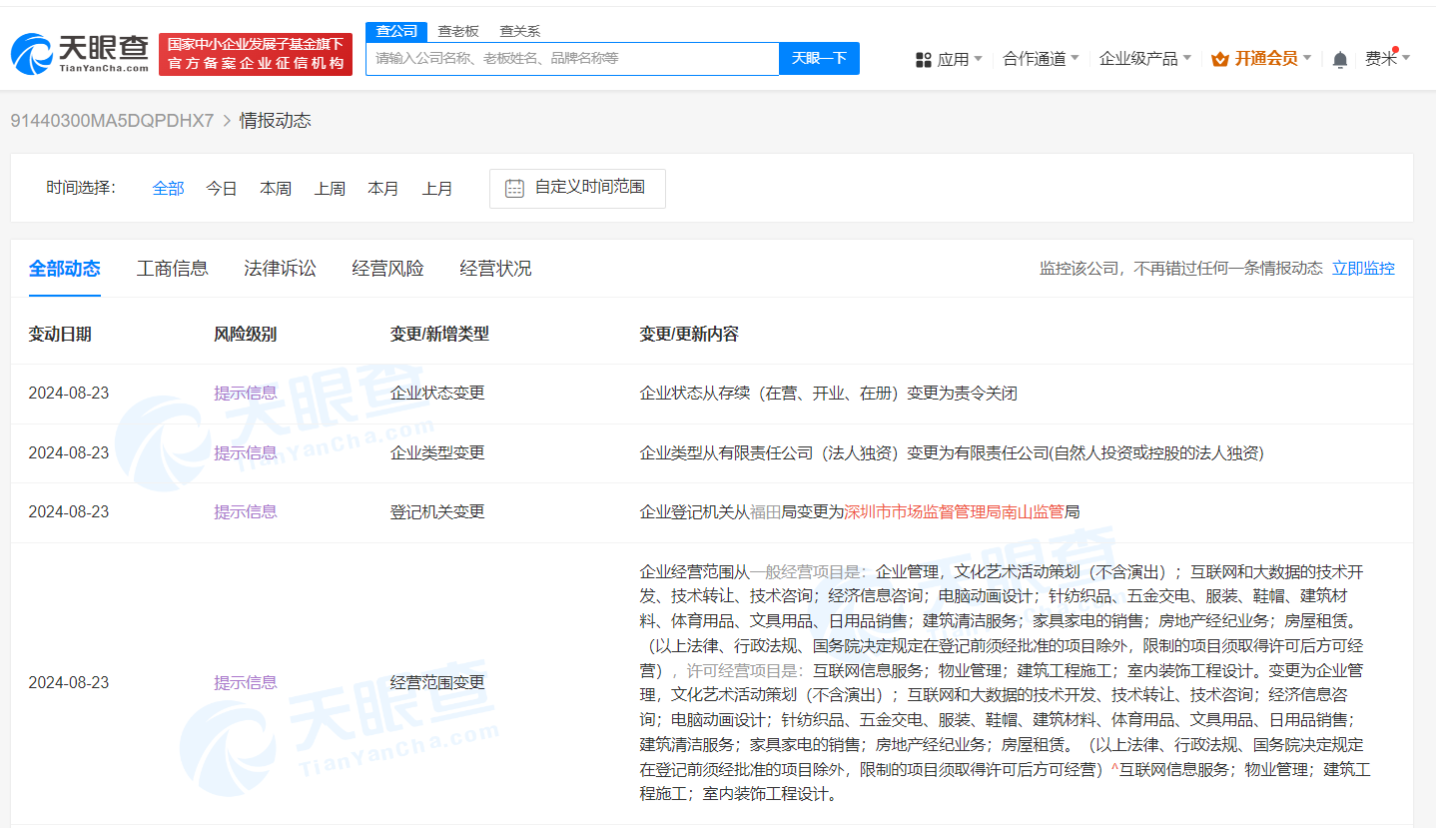Switch to the 法律诉讼 tab
This screenshot has height=828, width=1436.
[x=280, y=268]
